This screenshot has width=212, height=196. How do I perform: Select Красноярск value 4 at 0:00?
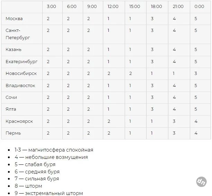[196, 121]
